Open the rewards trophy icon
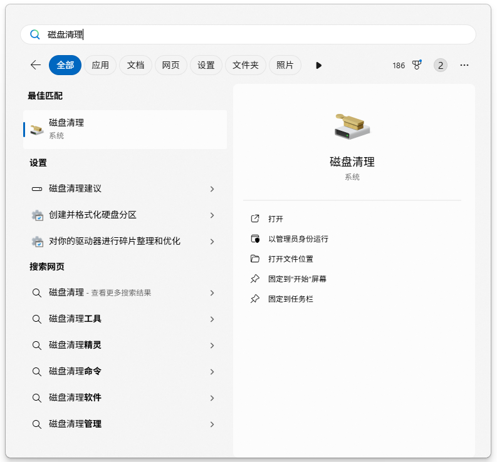 point(417,65)
